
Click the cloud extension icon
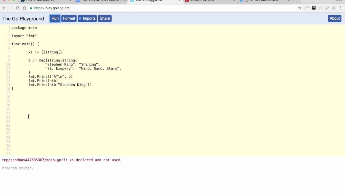tap(307, 8)
